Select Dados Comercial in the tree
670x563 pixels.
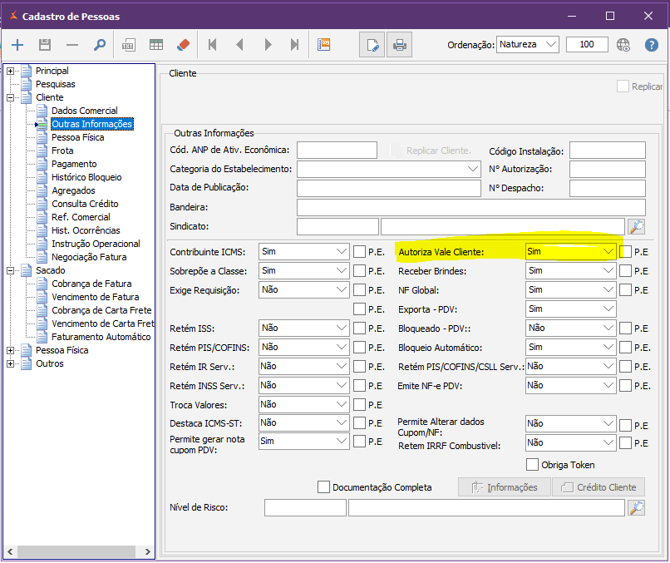coord(84,111)
